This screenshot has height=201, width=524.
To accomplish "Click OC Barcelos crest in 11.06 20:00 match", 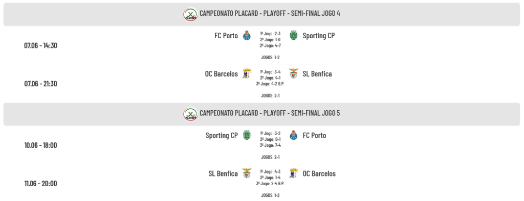I will pyautogui.click(x=293, y=173).
